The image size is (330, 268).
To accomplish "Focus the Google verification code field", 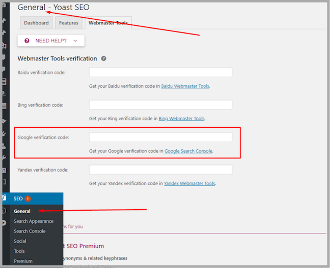I will (x=160, y=137).
